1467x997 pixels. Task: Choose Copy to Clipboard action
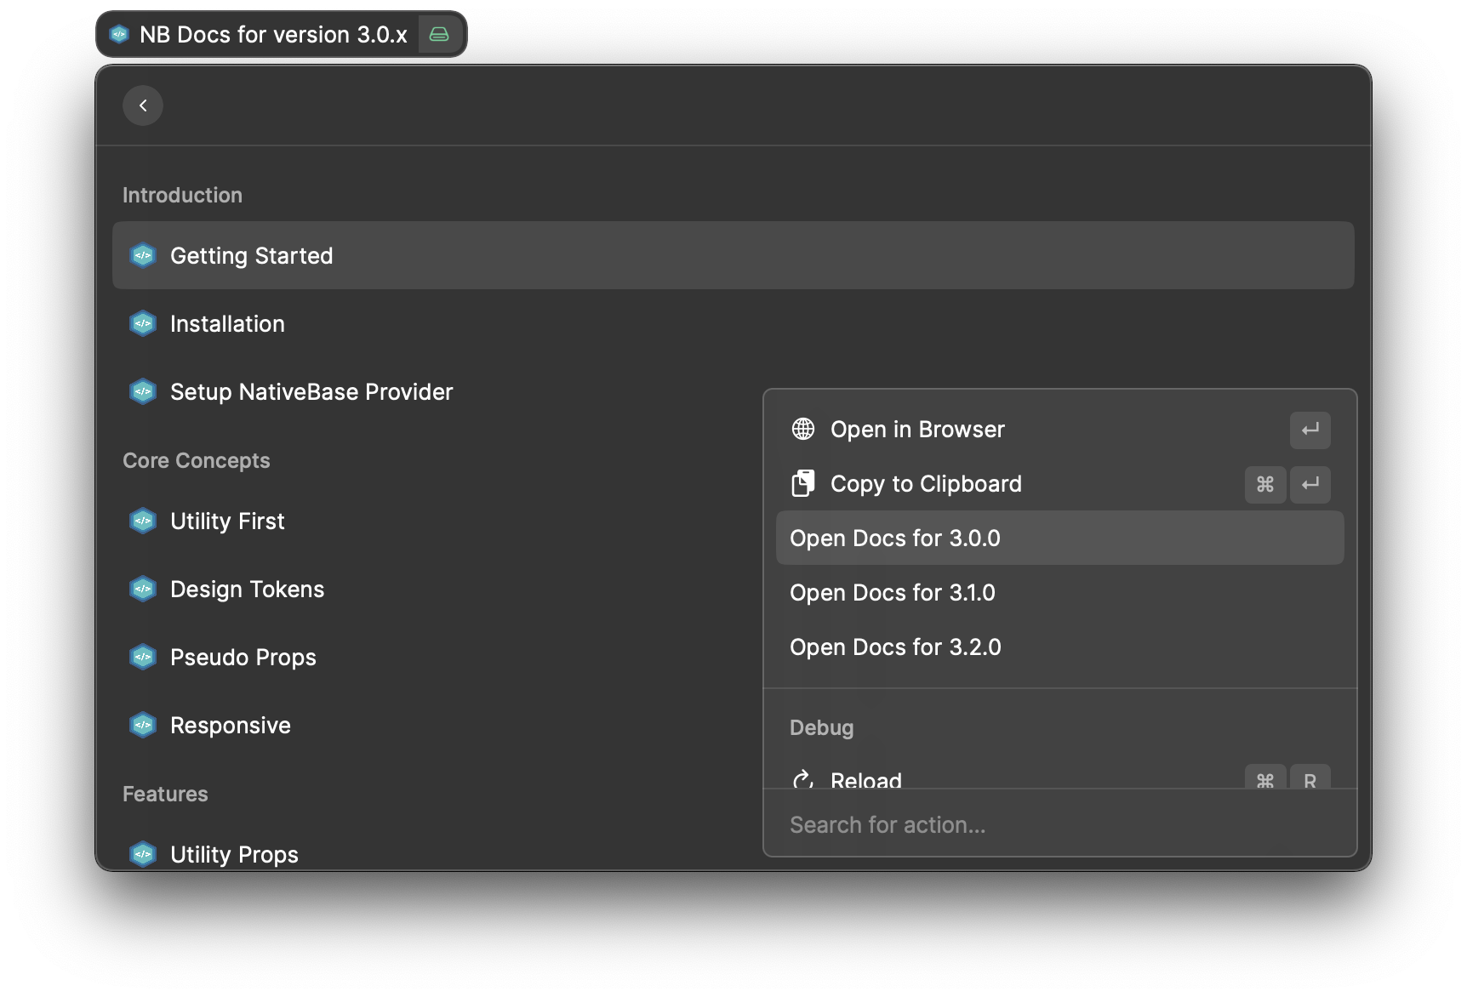click(1059, 483)
